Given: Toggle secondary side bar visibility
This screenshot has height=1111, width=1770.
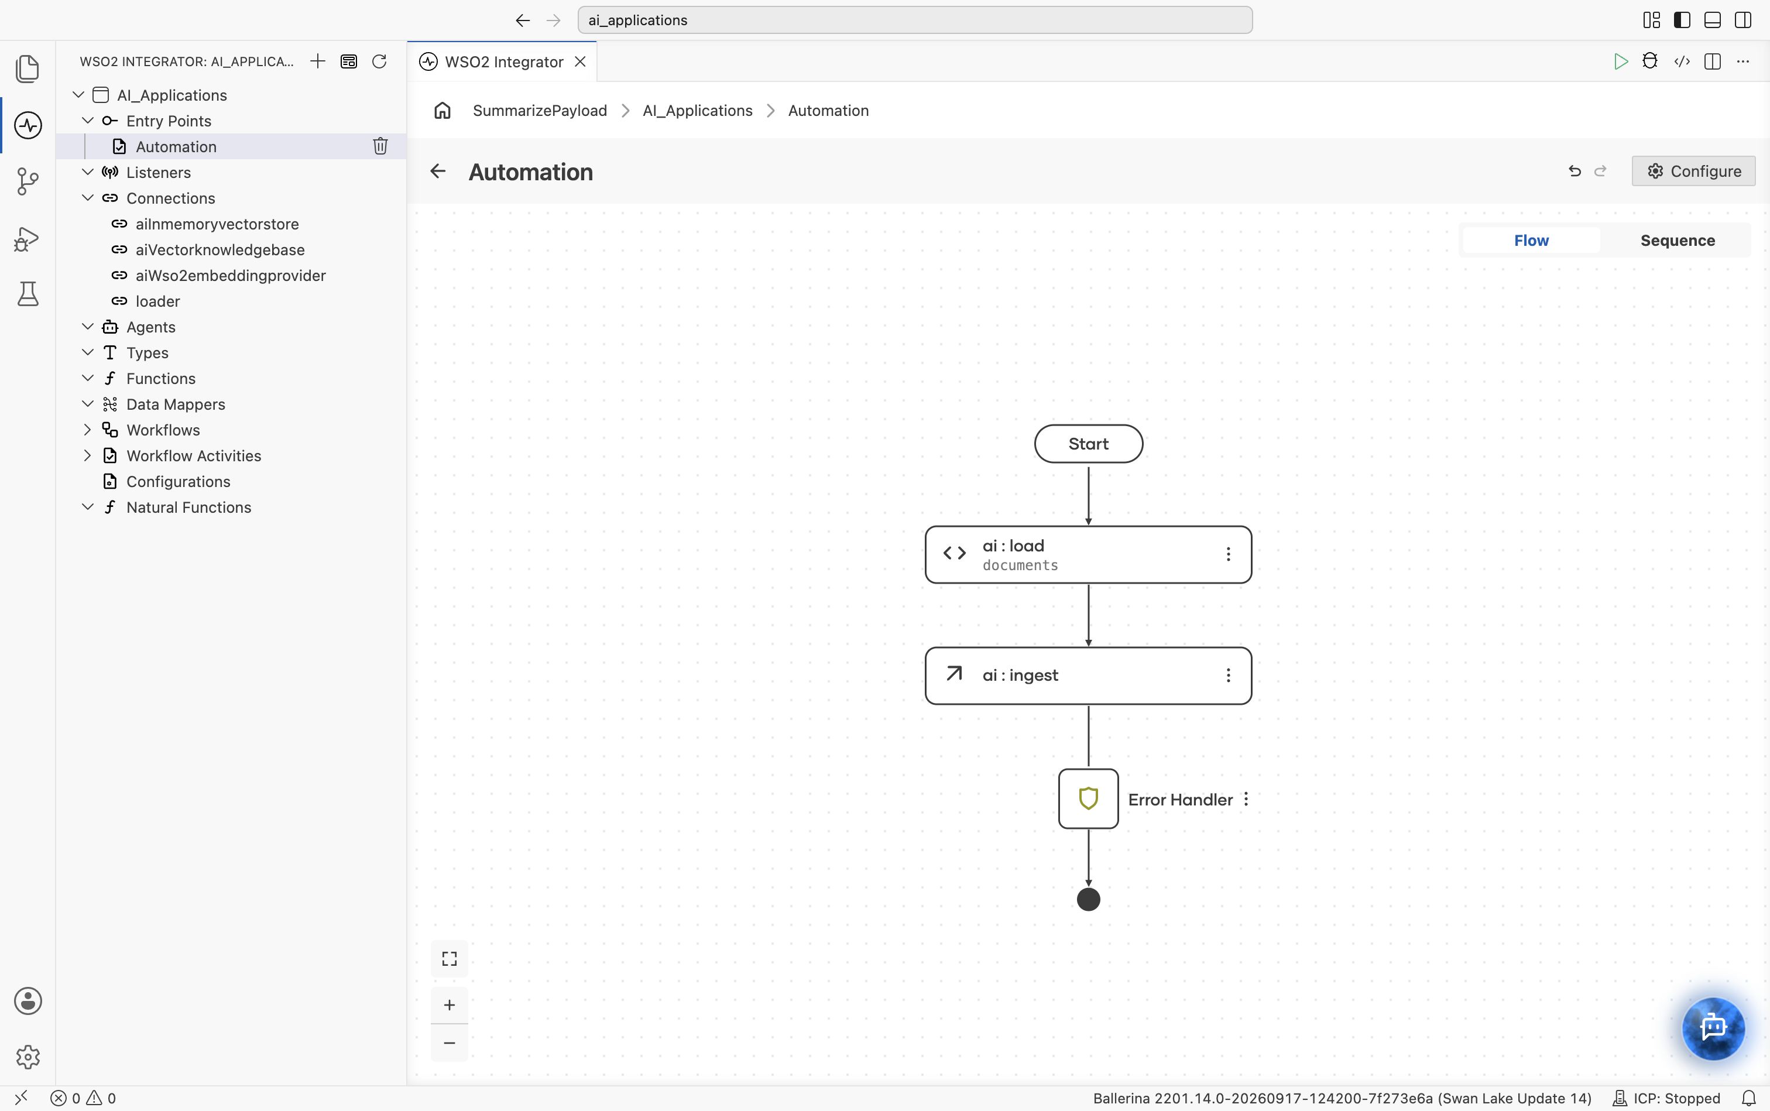Looking at the screenshot, I should [1743, 20].
